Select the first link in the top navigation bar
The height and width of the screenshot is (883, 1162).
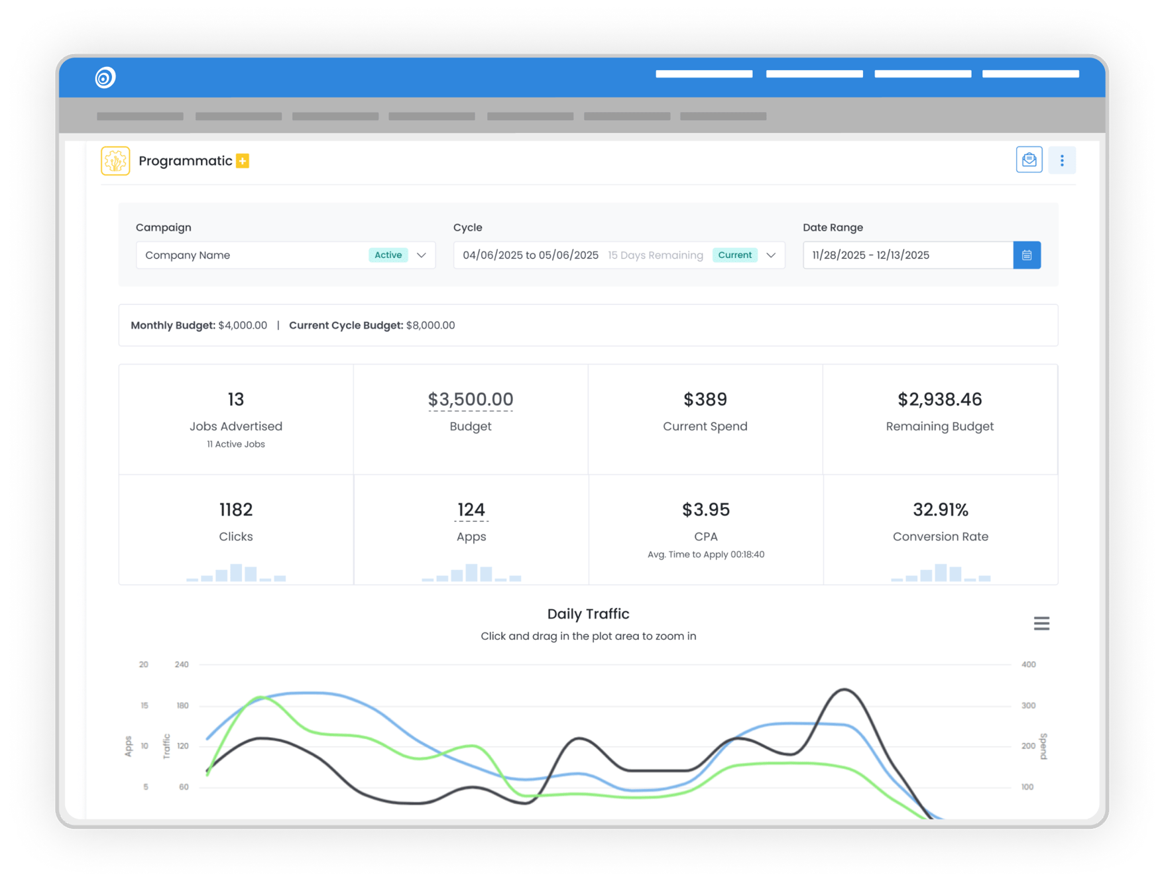click(x=703, y=74)
